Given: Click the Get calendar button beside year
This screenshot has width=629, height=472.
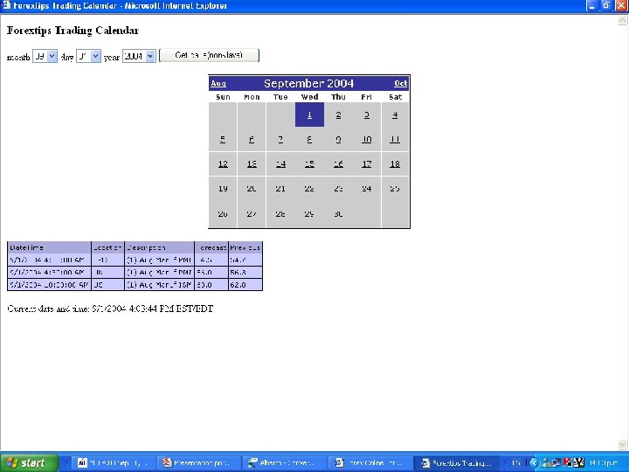Looking at the screenshot, I should [209, 55].
